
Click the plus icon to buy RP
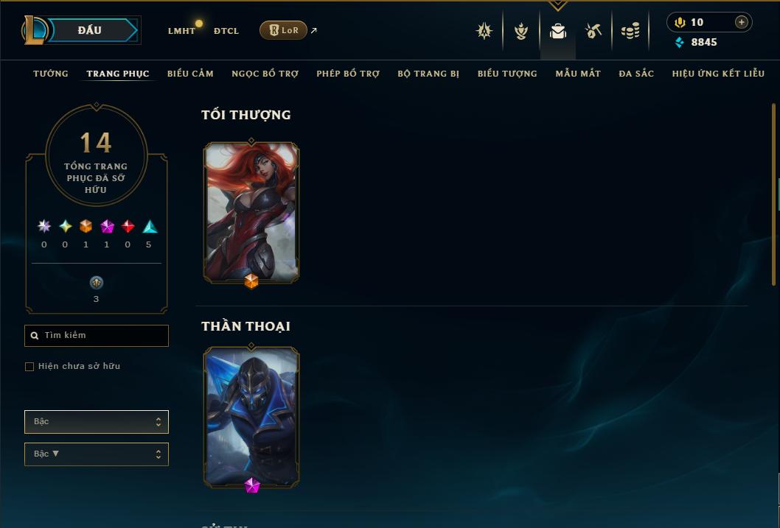coord(741,22)
